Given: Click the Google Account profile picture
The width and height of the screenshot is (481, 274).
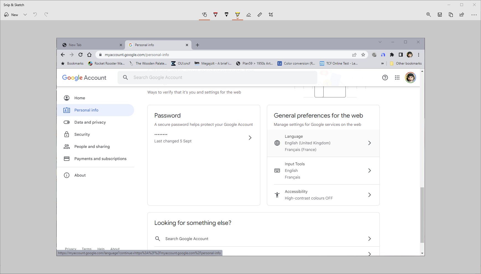Looking at the screenshot, I should [x=410, y=78].
